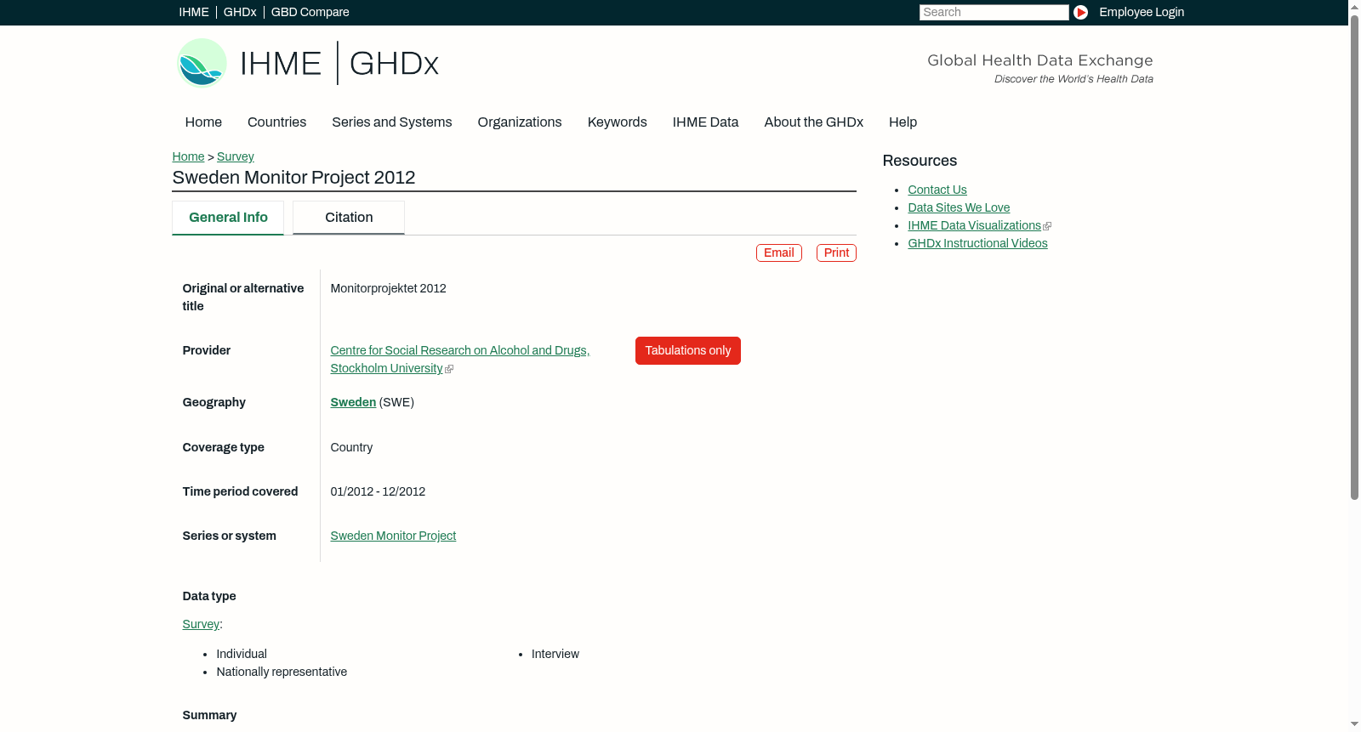
Task: Open the Home menu item
Action: (x=203, y=122)
